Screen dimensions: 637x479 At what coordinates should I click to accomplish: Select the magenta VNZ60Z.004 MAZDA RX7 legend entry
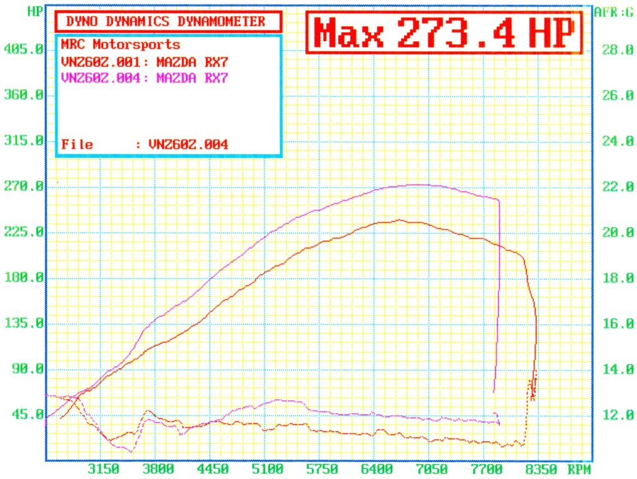pos(145,77)
